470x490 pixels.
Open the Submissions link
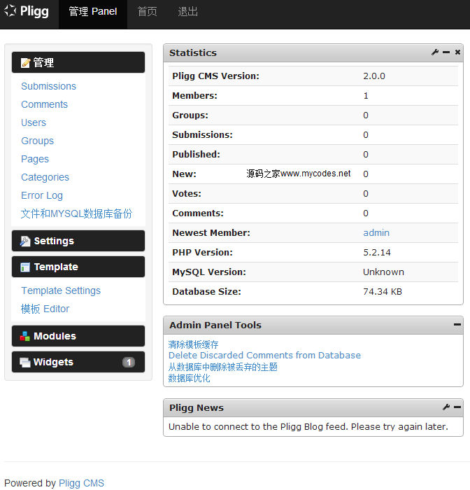[49, 86]
